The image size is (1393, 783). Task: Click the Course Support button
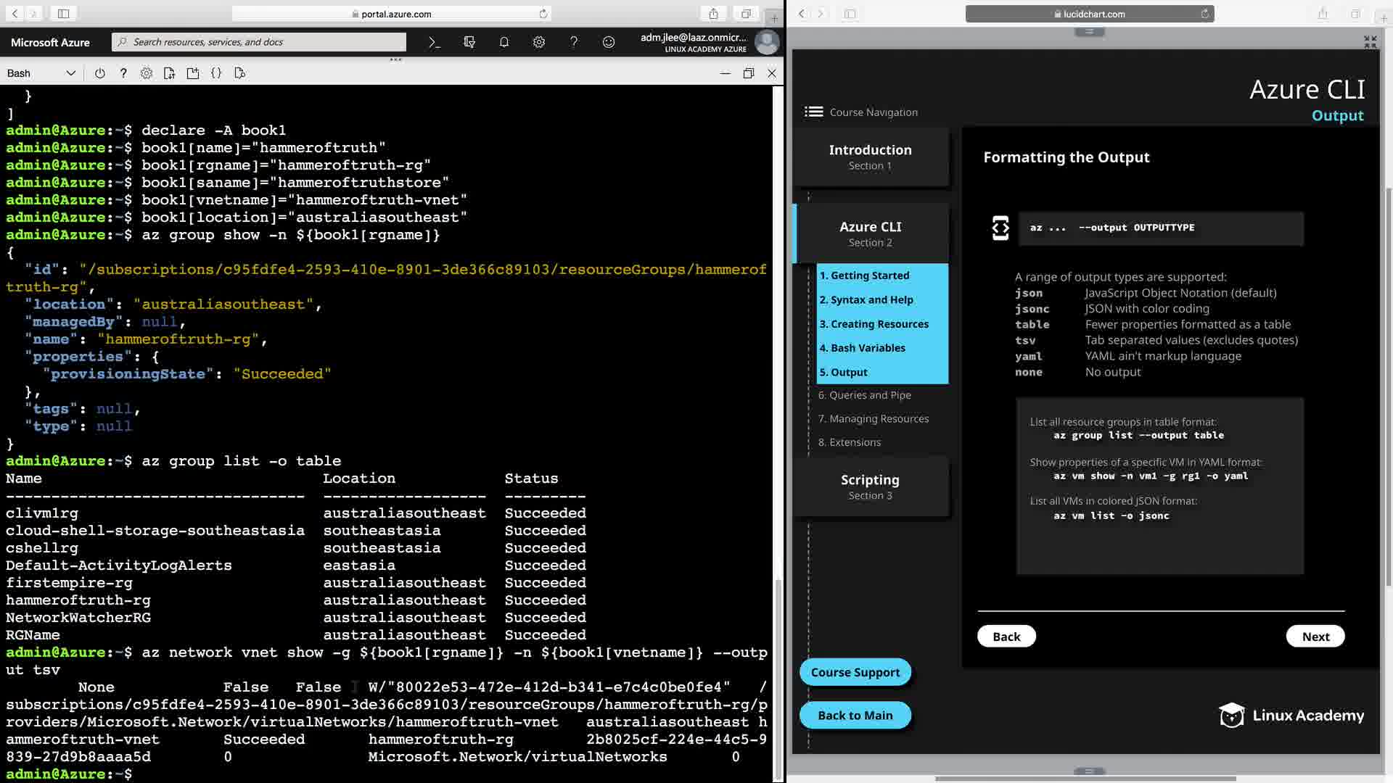click(855, 672)
